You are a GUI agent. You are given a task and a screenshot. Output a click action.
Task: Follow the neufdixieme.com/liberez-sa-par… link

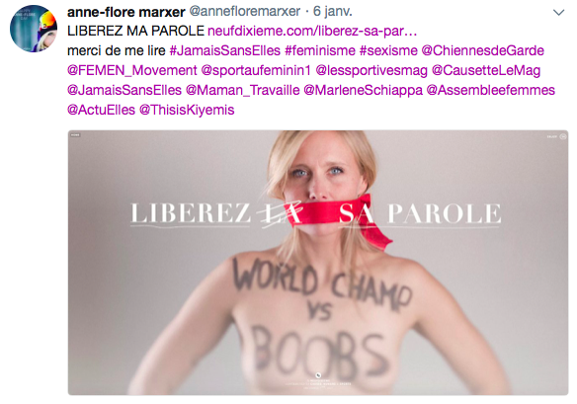312,31
